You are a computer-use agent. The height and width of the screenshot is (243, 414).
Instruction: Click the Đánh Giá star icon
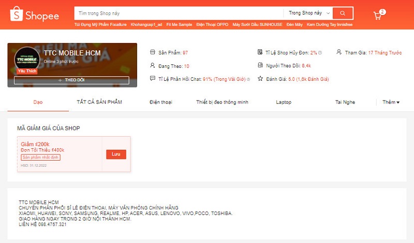click(x=260, y=79)
